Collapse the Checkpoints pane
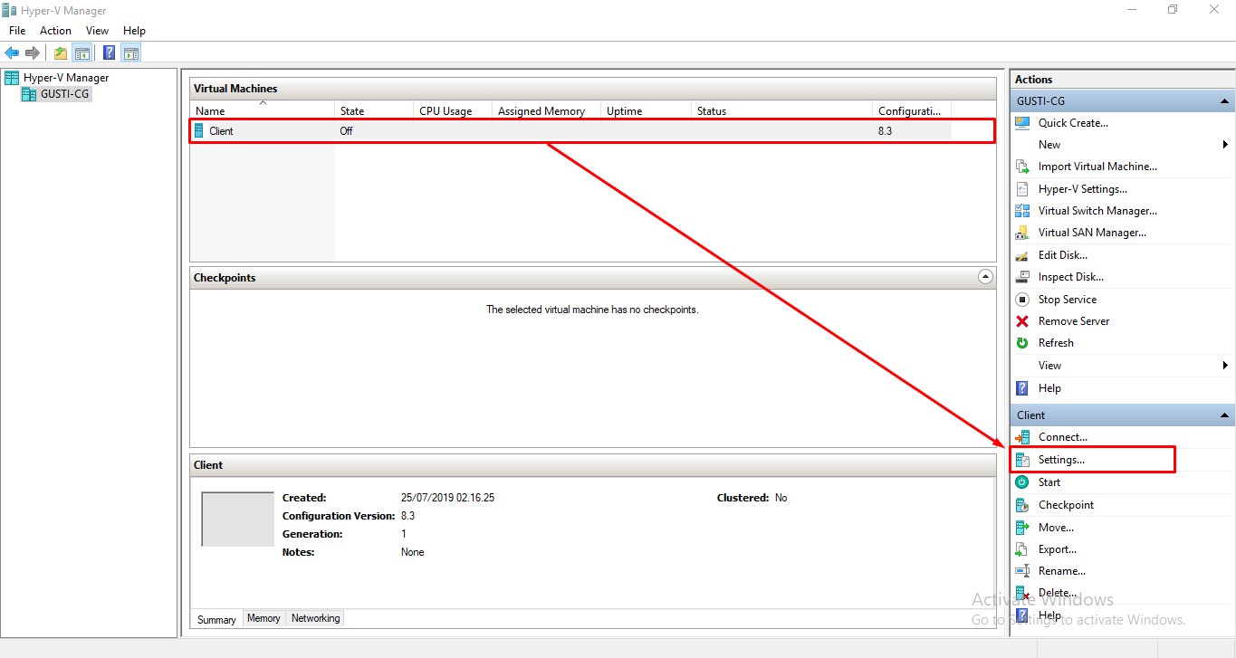Viewport: 1236px width, 658px height. pyautogui.click(x=986, y=277)
